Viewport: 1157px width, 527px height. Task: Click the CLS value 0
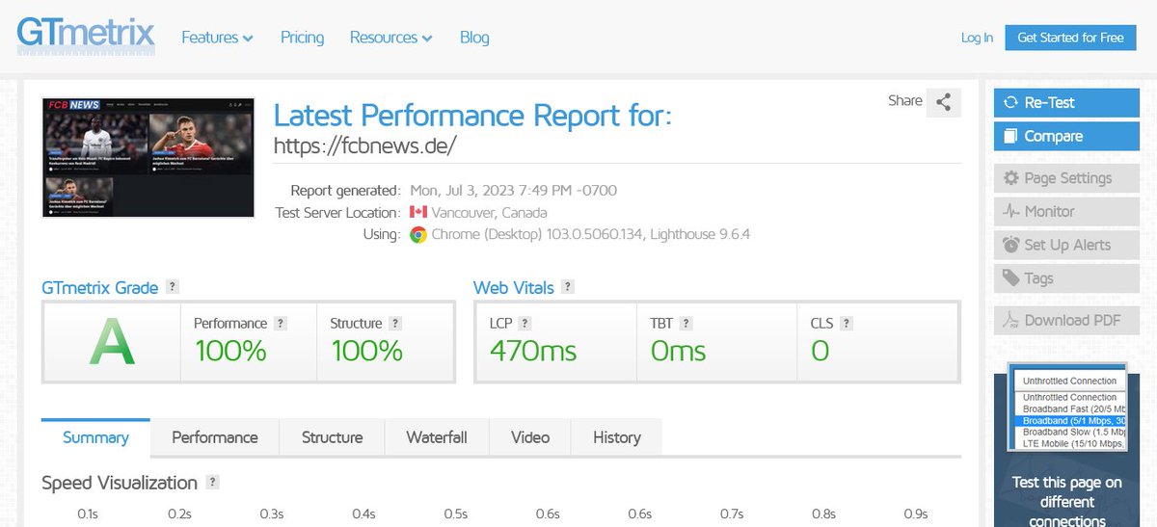point(820,351)
